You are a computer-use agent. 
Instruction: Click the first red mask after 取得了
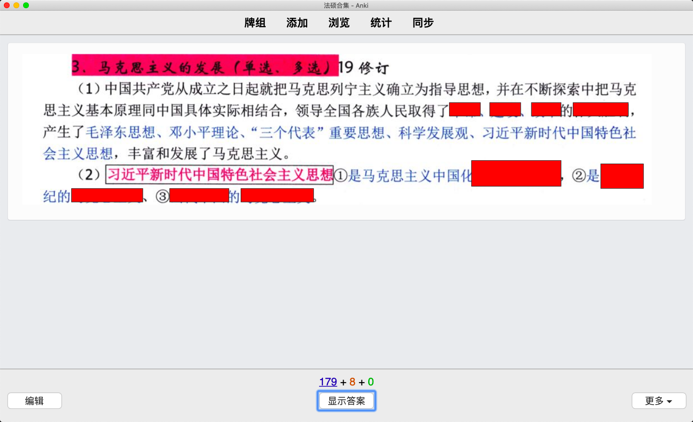pos(465,109)
